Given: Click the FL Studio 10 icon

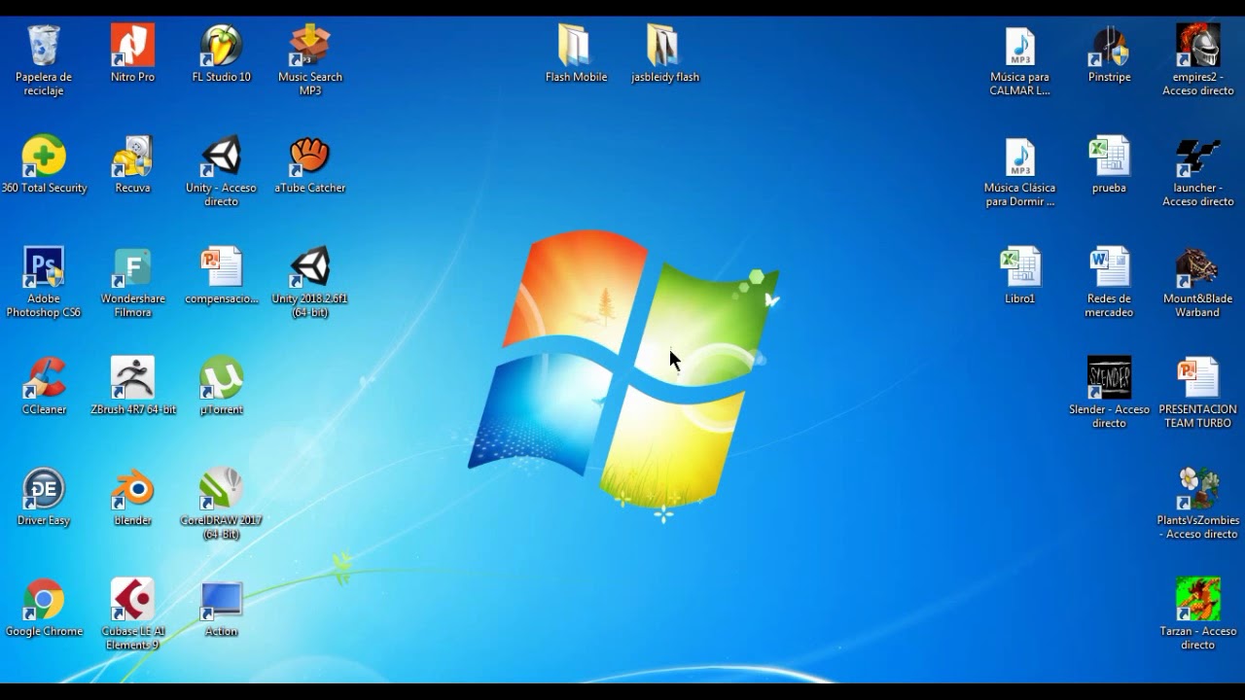Looking at the screenshot, I should [x=221, y=46].
